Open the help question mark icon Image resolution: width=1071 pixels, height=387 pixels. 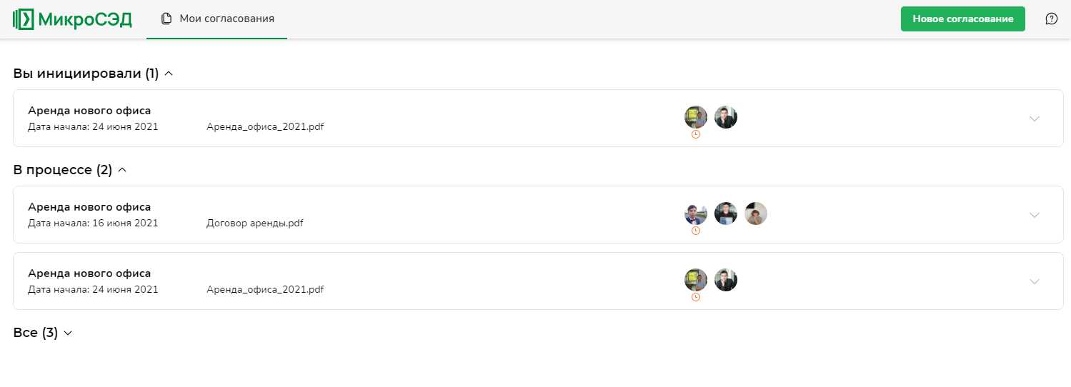click(1051, 19)
